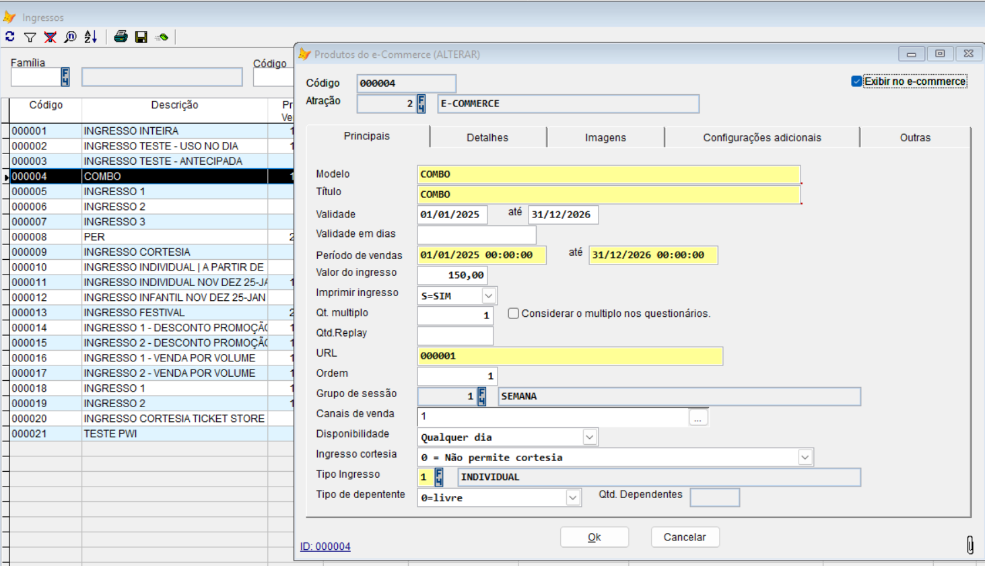Click the funnel filter icon
Viewport: 985px width, 566px height.
(x=30, y=37)
